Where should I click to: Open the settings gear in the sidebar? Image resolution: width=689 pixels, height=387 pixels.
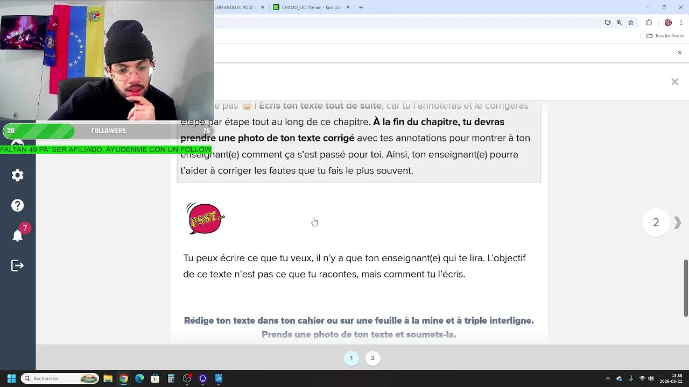tap(18, 175)
